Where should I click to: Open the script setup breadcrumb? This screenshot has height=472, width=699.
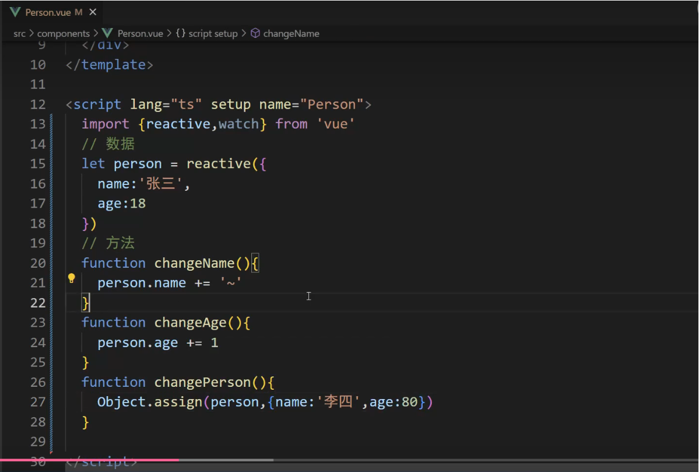213,33
